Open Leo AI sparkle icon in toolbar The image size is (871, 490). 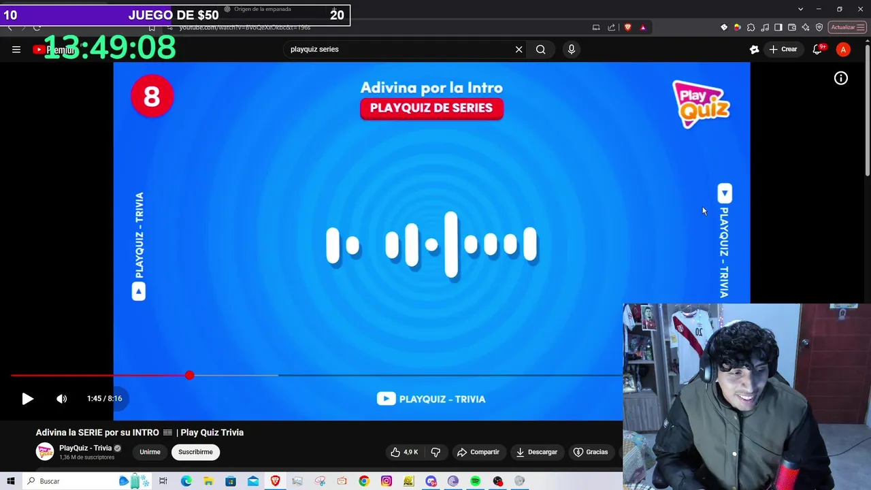pyautogui.click(x=806, y=27)
